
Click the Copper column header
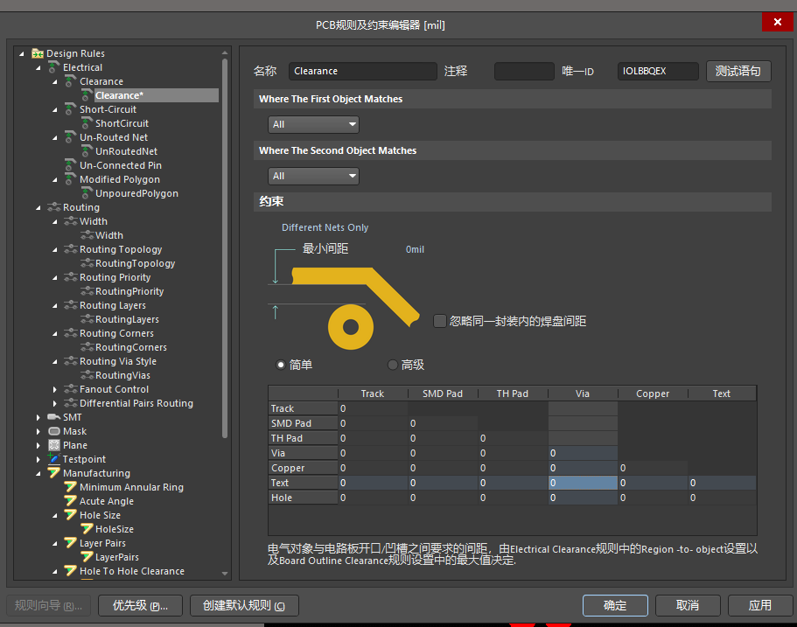coord(653,394)
